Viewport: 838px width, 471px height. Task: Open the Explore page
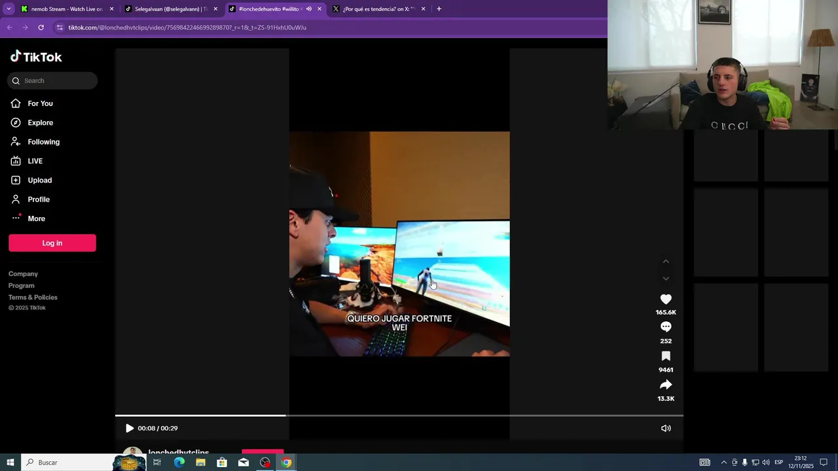point(40,122)
